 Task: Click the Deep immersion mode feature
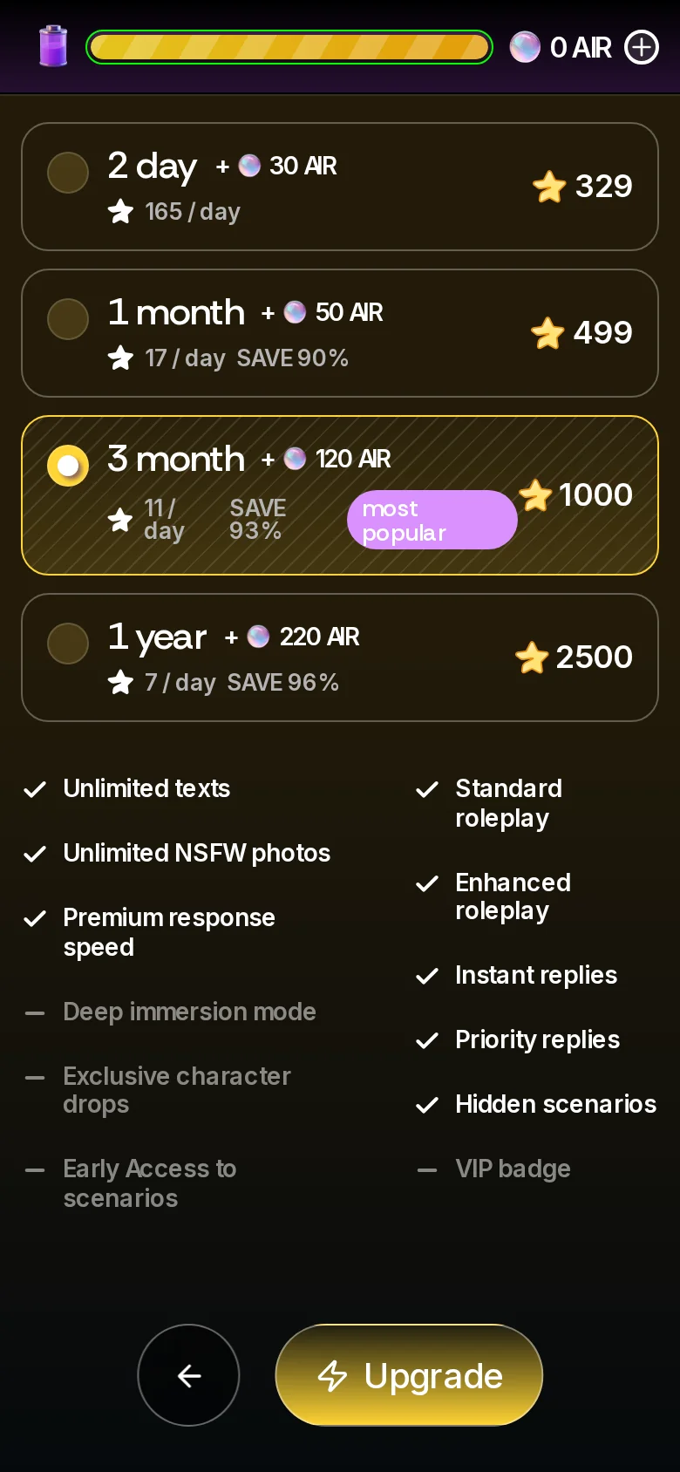[x=189, y=1012]
